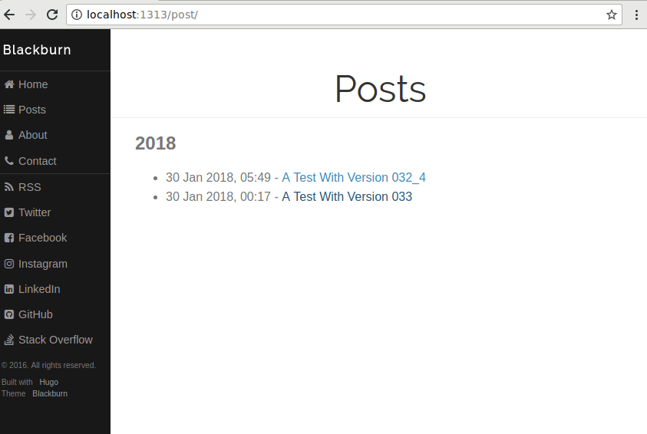This screenshot has width=647, height=434.
Task: Click the address bar showing localhost:1313/post/
Action: click(x=344, y=15)
